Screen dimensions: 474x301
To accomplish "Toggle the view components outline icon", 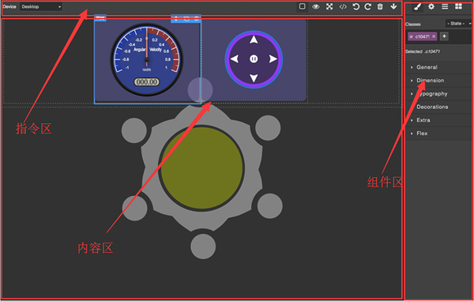I will (302, 6).
